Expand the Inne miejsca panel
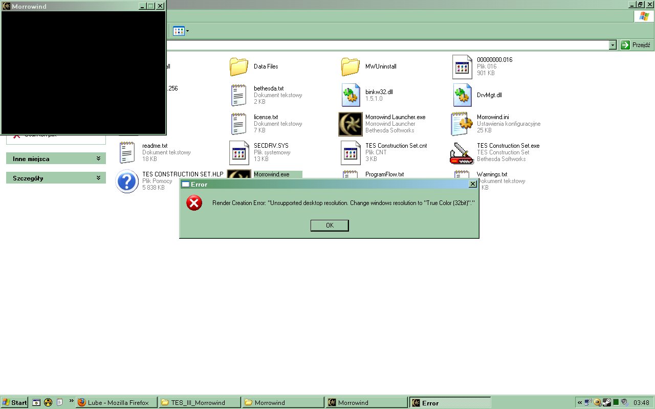Screen dimensions: 655x409 point(56,158)
